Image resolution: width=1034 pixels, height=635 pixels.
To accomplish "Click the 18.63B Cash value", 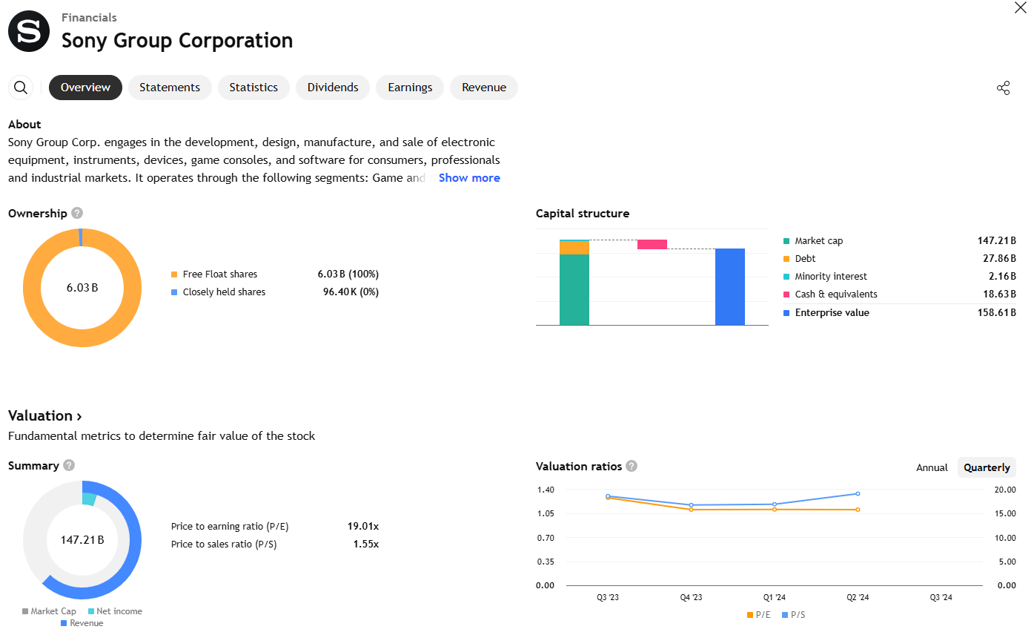I will [x=1000, y=295].
